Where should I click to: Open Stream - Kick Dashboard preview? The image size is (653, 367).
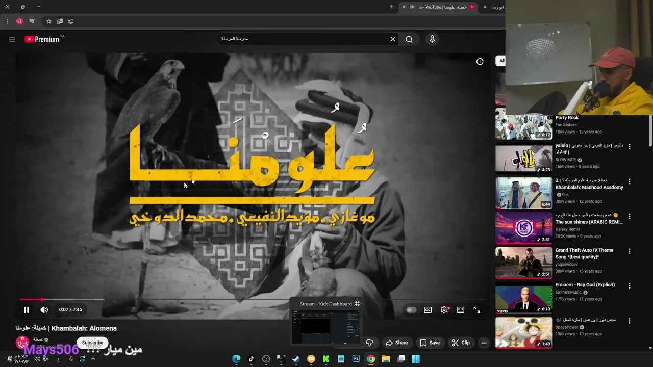click(x=326, y=322)
